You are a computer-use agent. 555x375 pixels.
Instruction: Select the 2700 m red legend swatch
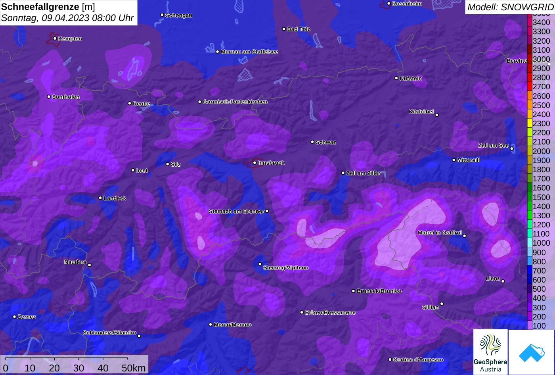click(529, 87)
